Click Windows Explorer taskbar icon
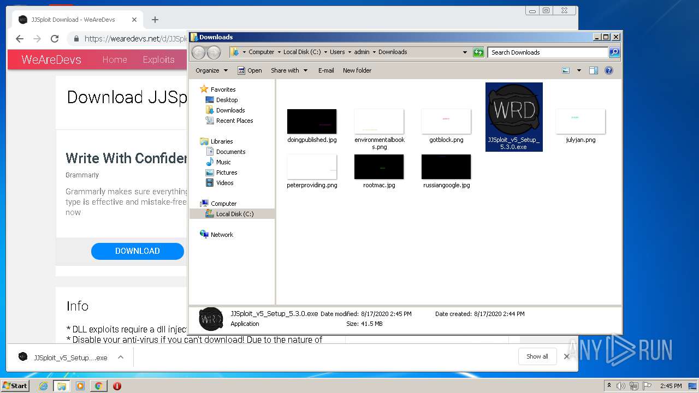 coord(62,386)
